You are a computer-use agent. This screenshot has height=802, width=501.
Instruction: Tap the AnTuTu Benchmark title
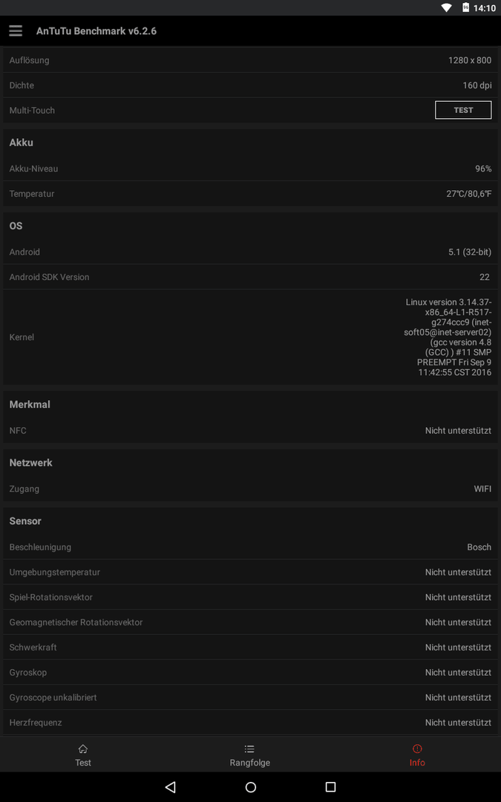pyautogui.click(x=96, y=31)
